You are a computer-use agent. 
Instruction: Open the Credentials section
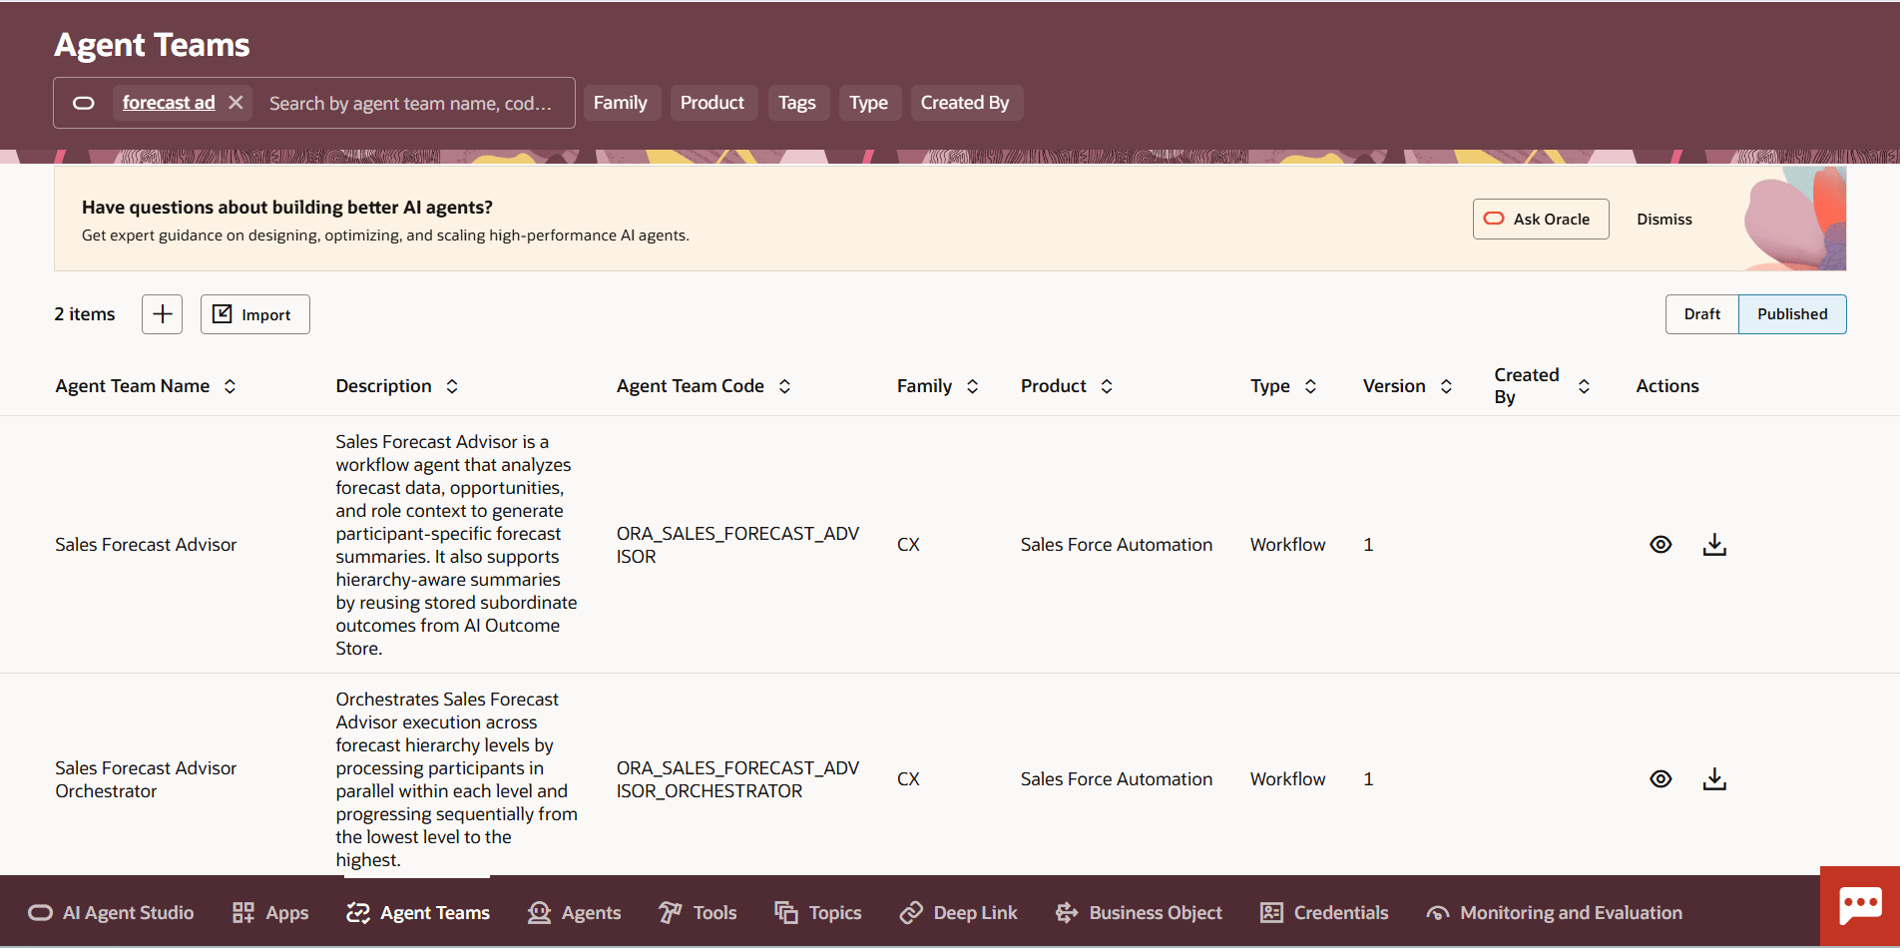(x=1324, y=913)
